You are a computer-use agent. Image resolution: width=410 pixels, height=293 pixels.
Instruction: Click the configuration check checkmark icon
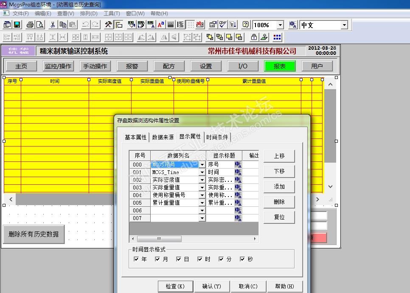223,25
